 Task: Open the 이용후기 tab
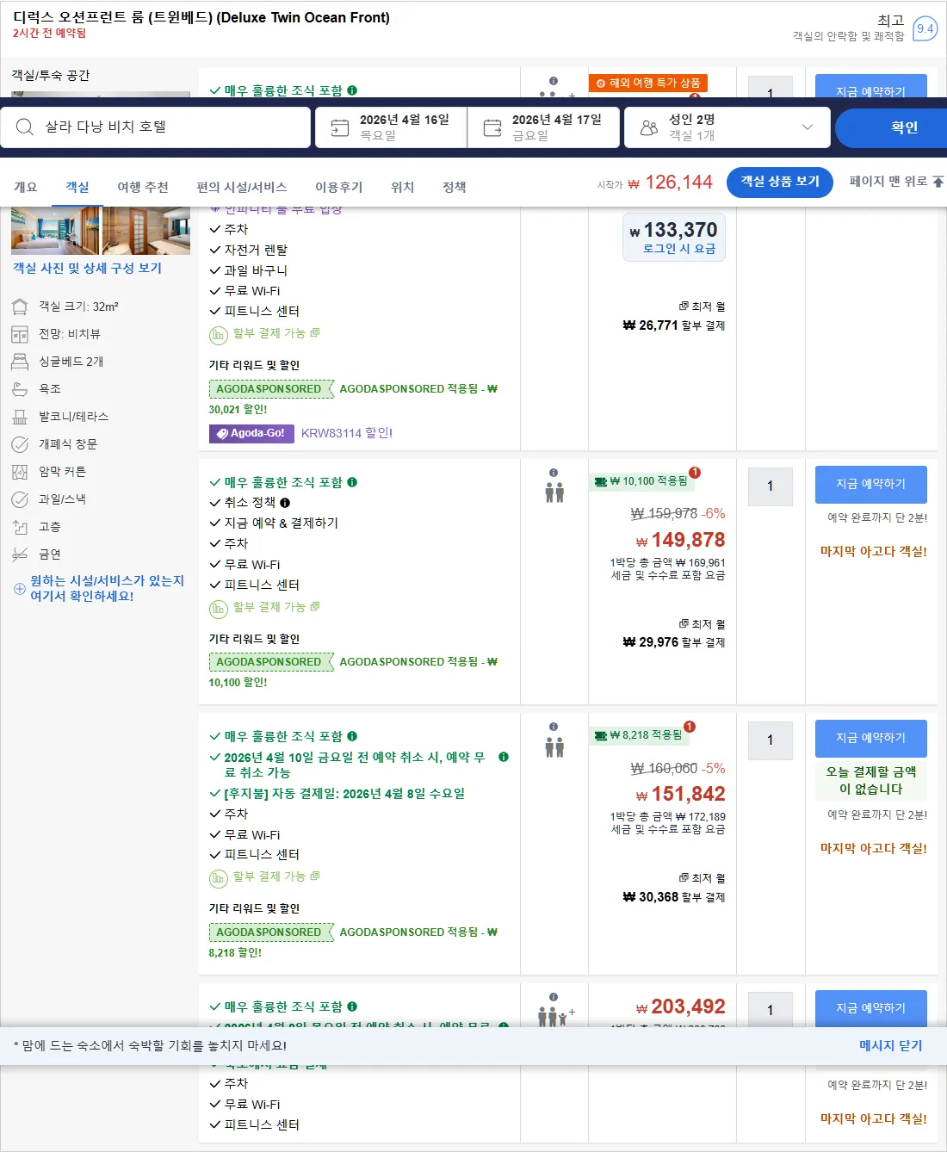338,187
